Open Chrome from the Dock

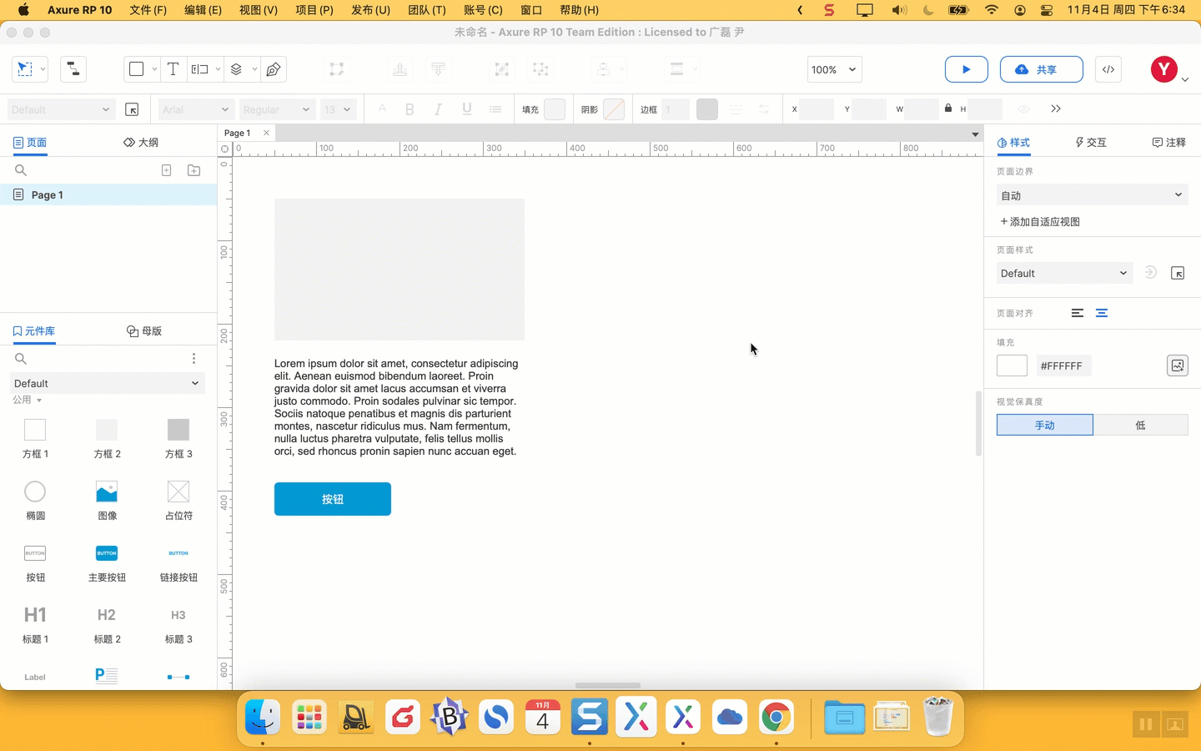click(x=776, y=718)
